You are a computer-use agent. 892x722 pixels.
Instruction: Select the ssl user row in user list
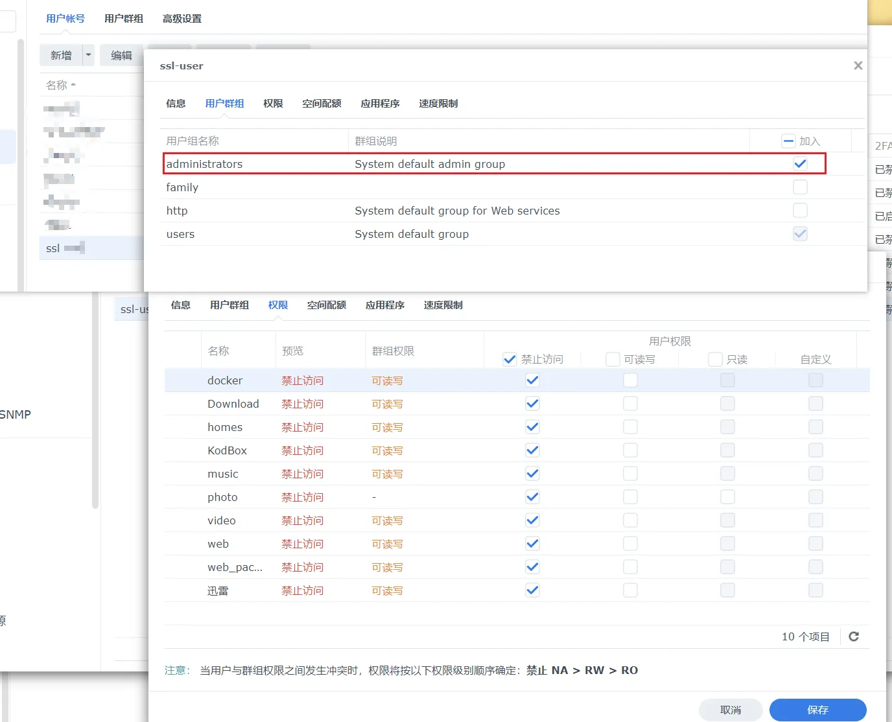coord(91,248)
